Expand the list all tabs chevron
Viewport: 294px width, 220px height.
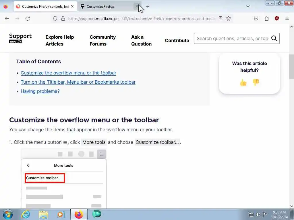coord(248,6)
